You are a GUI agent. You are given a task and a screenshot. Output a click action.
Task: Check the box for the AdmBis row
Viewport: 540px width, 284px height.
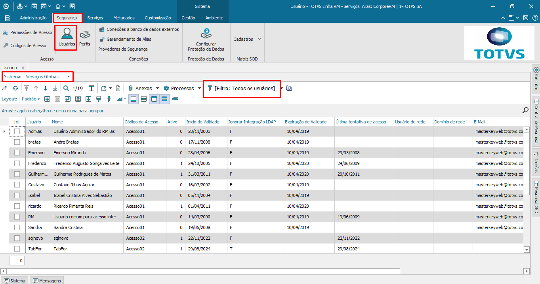pyautogui.click(x=17, y=131)
